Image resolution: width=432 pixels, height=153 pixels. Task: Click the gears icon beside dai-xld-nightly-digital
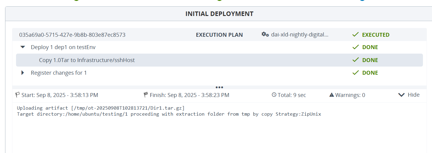coord(265,34)
